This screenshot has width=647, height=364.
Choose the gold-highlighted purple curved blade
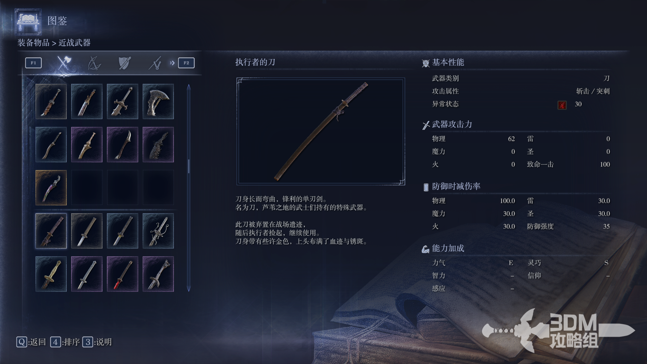point(51,188)
